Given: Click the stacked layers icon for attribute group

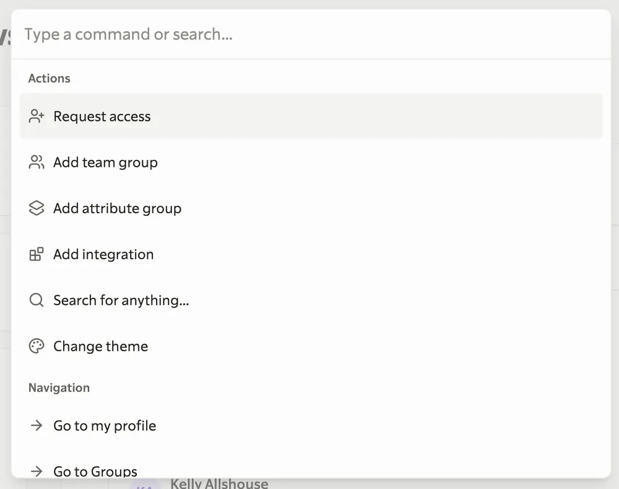Looking at the screenshot, I should tap(37, 208).
